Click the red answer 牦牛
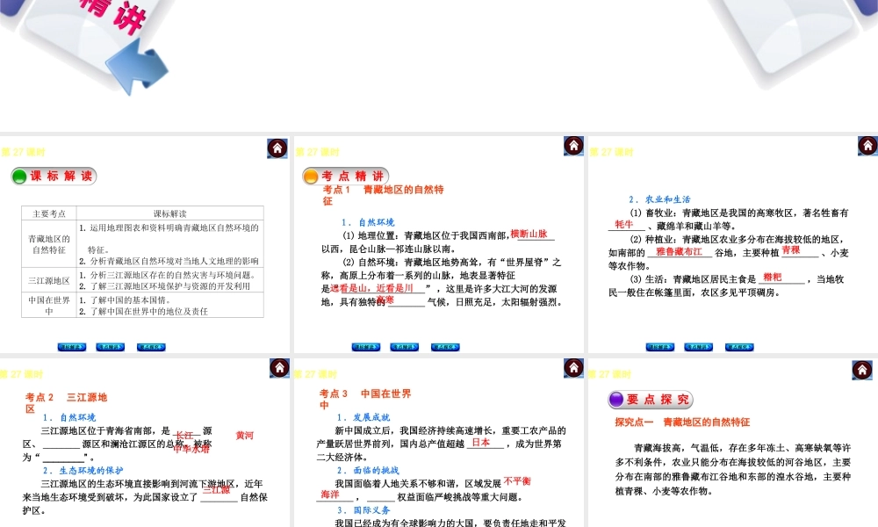Screen dimensions: 878x527 [623, 224]
